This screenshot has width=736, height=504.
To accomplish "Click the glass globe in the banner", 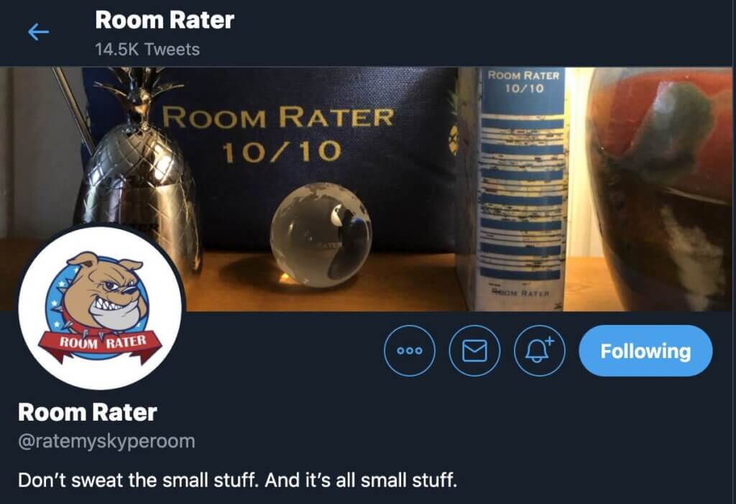I will coord(321,235).
